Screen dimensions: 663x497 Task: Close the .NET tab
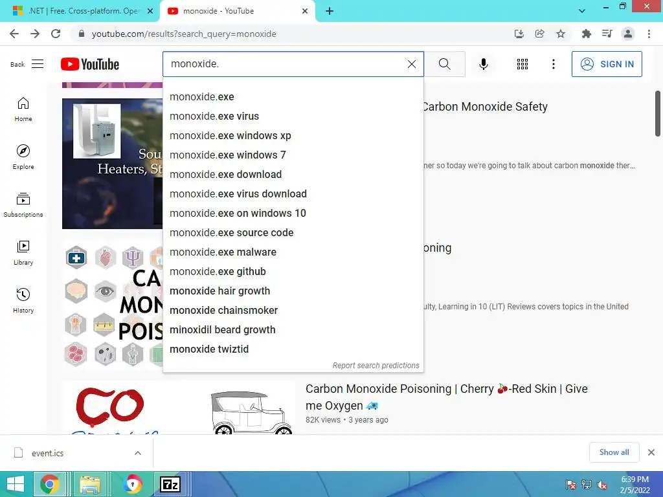click(x=150, y=11)
